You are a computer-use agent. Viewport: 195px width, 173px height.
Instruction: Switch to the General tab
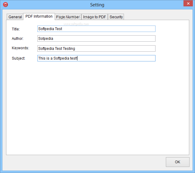pyautogui.click(x=15, y=17)
